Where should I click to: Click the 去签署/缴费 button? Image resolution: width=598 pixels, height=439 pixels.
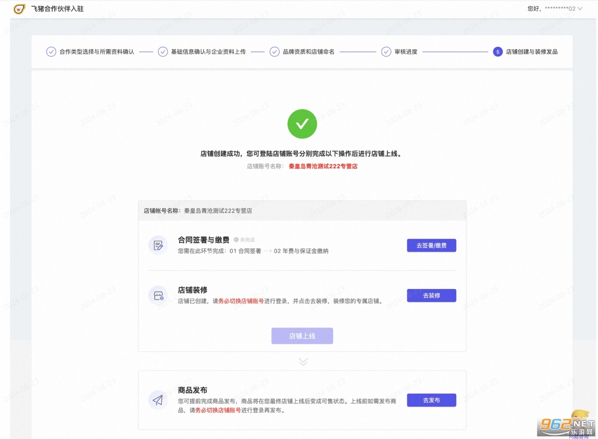(431, 246)
